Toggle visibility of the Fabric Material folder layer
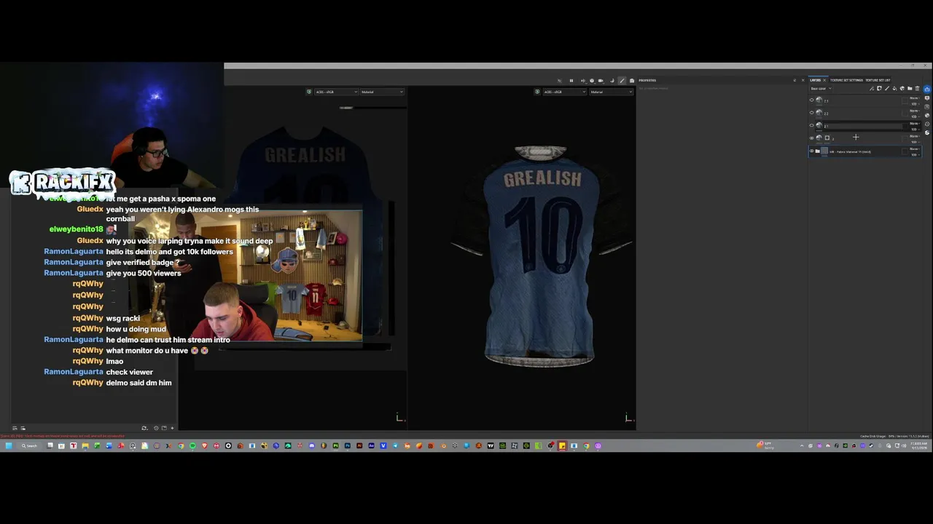The image size is (933, 524). point(812,151)
